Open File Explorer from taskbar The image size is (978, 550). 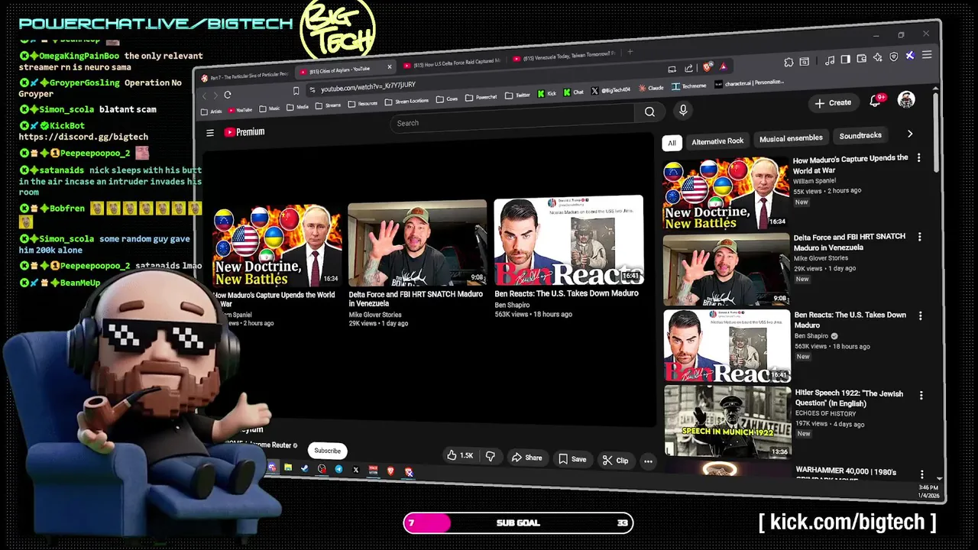click(x=288, y=467)
